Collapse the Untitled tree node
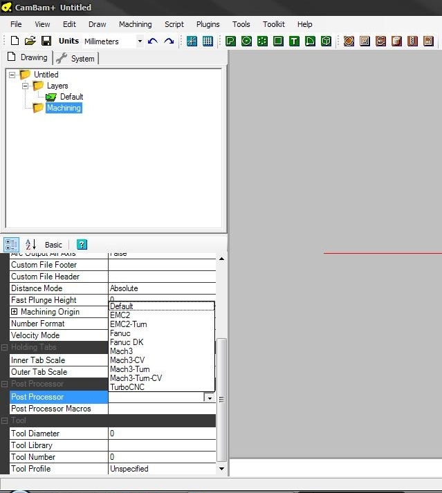Image resolution: width=442 pixels, height=493 pixels. click(12, 75)
